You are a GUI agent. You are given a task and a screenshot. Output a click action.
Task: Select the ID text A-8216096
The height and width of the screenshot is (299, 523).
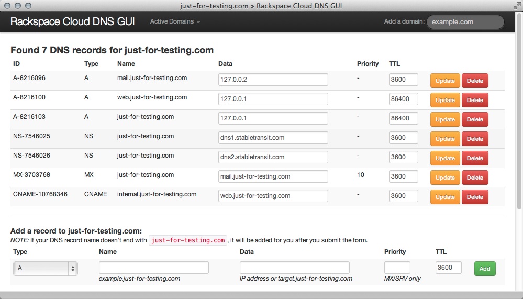pos(29,78)
